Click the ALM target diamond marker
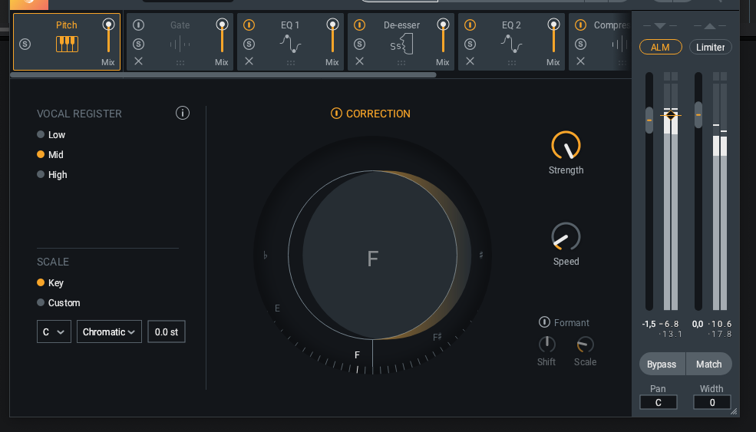 coord(671,115)
